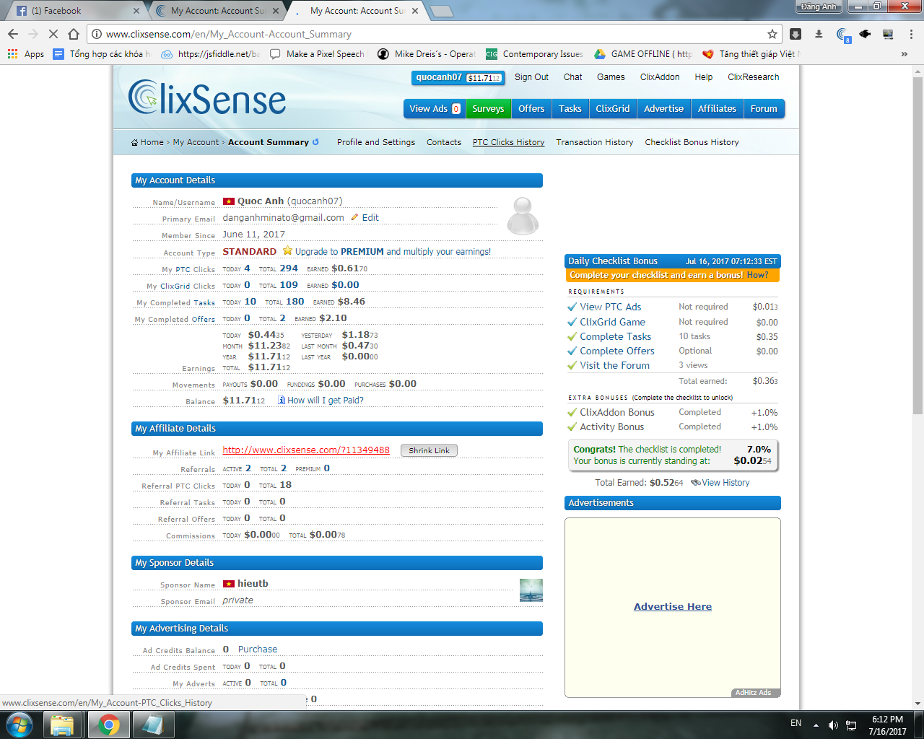Open the Advertise menu tab

664,109
